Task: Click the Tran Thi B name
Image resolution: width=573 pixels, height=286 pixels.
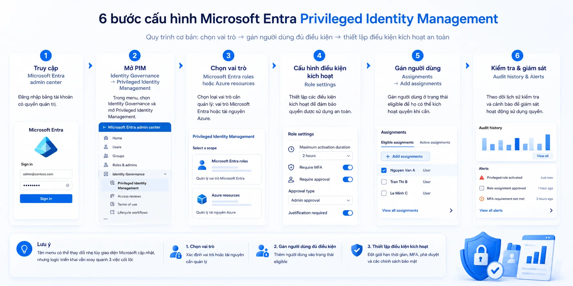Action: click(x=399, y=182)
